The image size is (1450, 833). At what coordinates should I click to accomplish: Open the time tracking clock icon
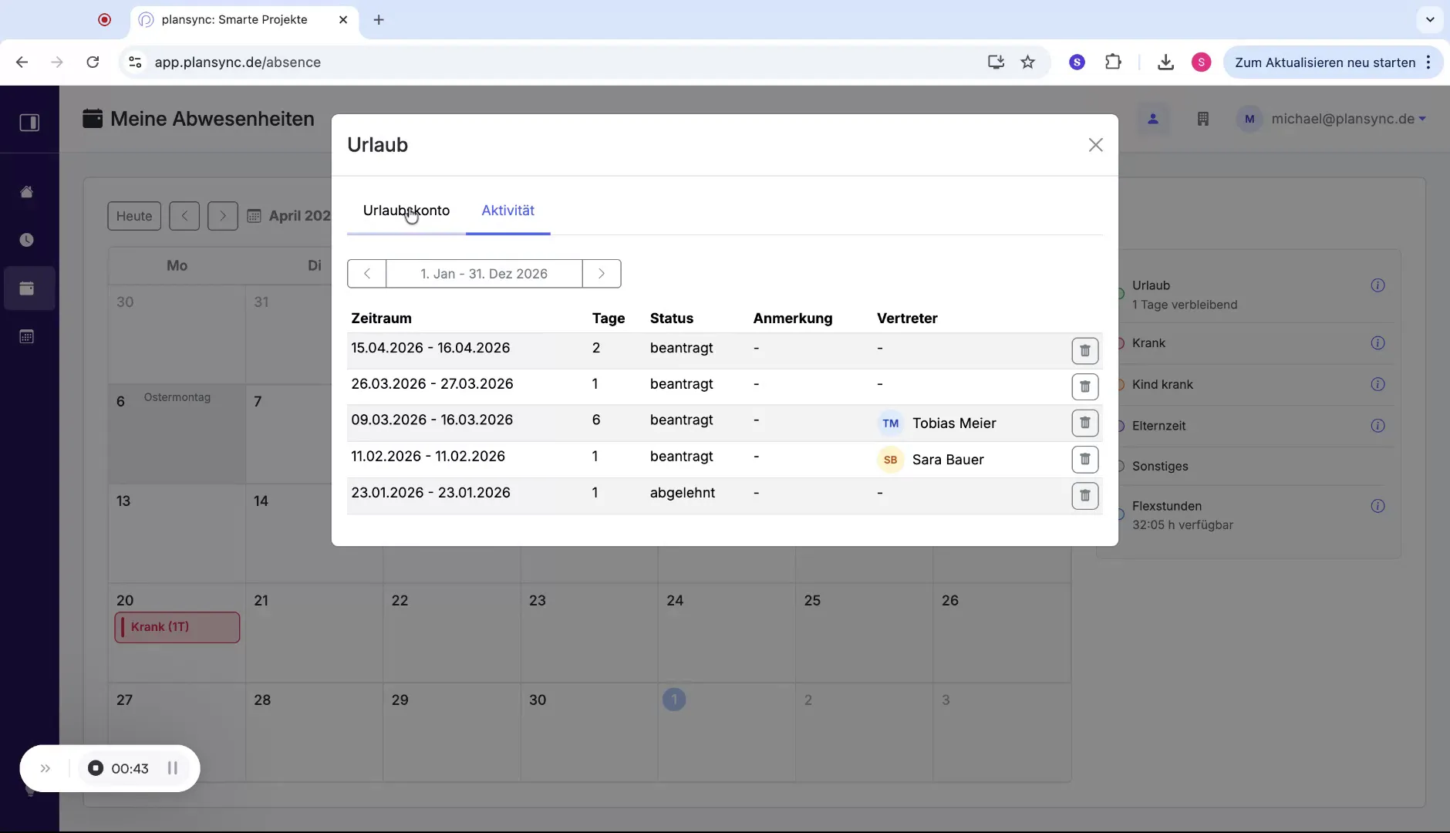coord(27,240)
